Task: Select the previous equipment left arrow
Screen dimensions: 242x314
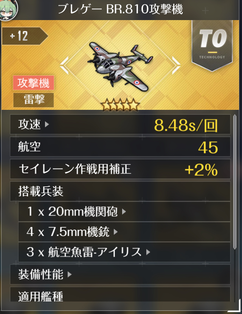Action: (64, 65)
